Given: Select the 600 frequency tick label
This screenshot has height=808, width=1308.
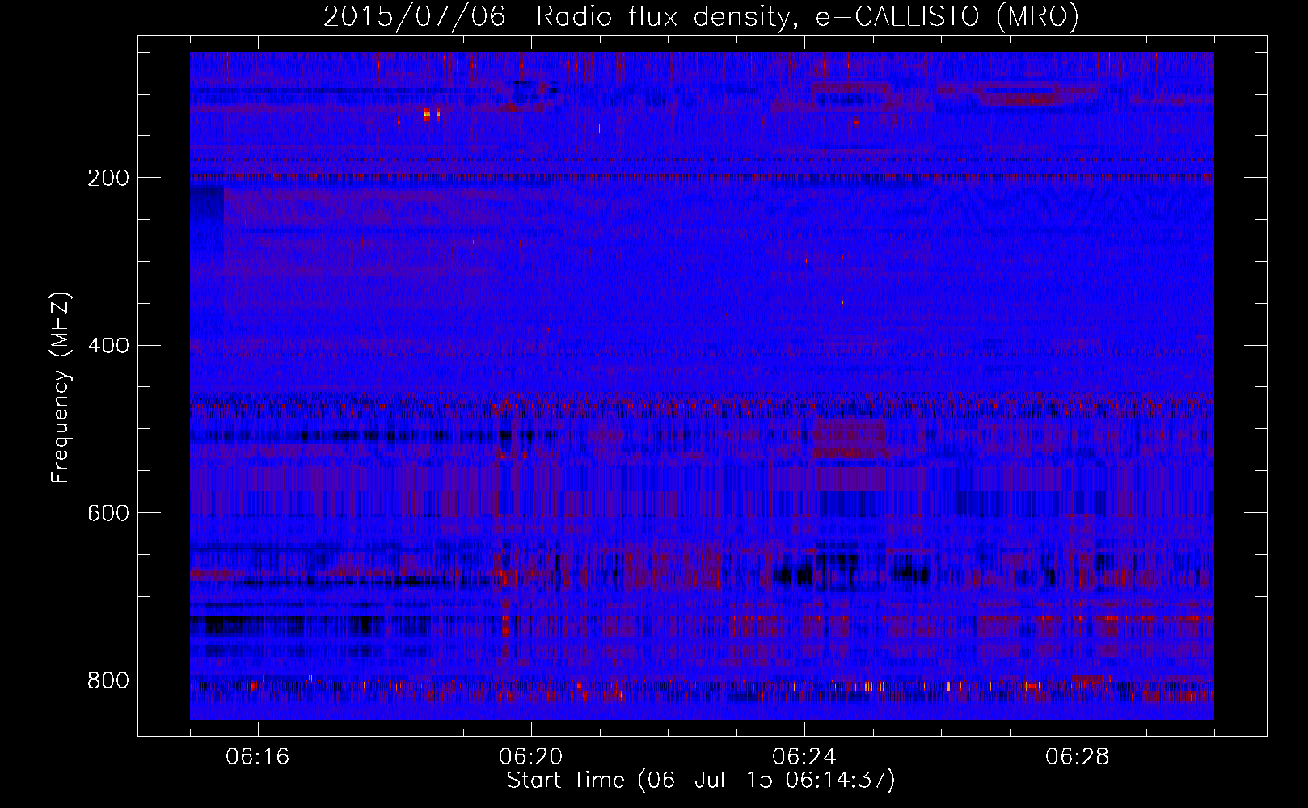Looking at the screenshot, I should pos(108,513).
